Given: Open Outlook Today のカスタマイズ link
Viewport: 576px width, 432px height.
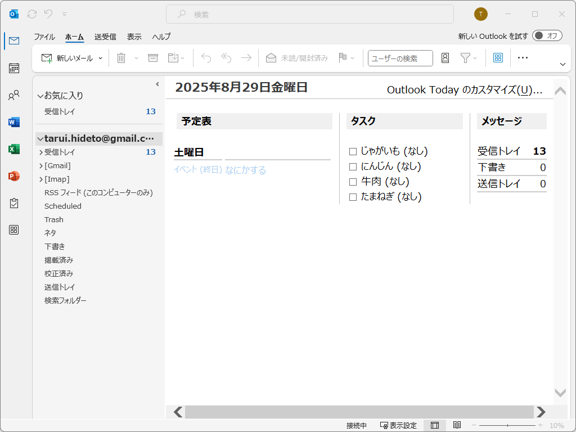Looking at the screenshot, I should [466, 89].
